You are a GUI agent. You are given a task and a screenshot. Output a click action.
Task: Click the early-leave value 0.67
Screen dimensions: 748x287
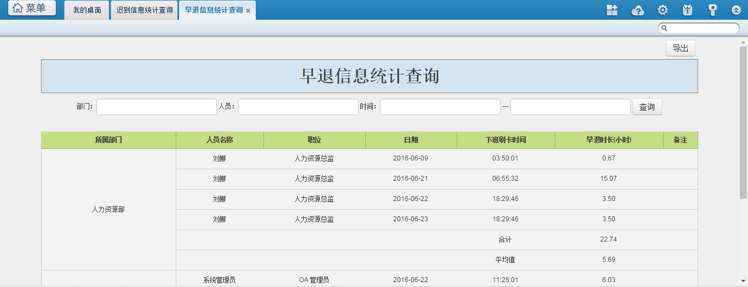[609, 158]
